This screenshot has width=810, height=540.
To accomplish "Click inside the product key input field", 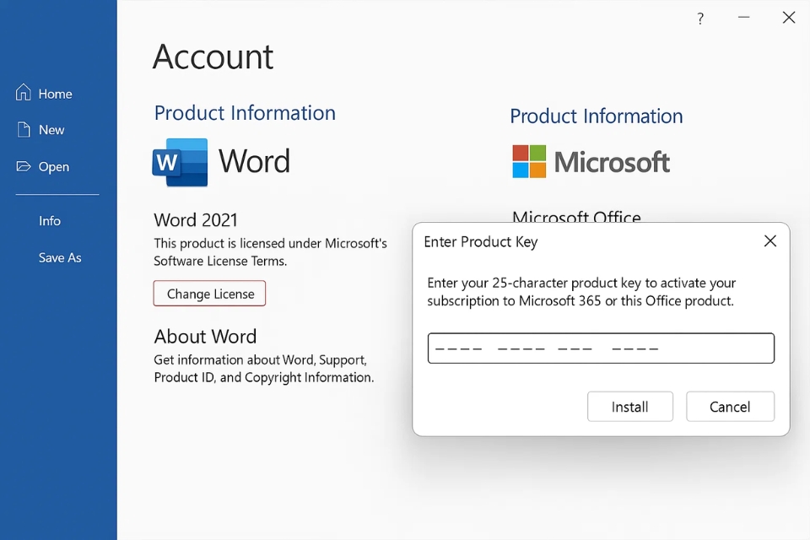I will [x=601, y=348].
